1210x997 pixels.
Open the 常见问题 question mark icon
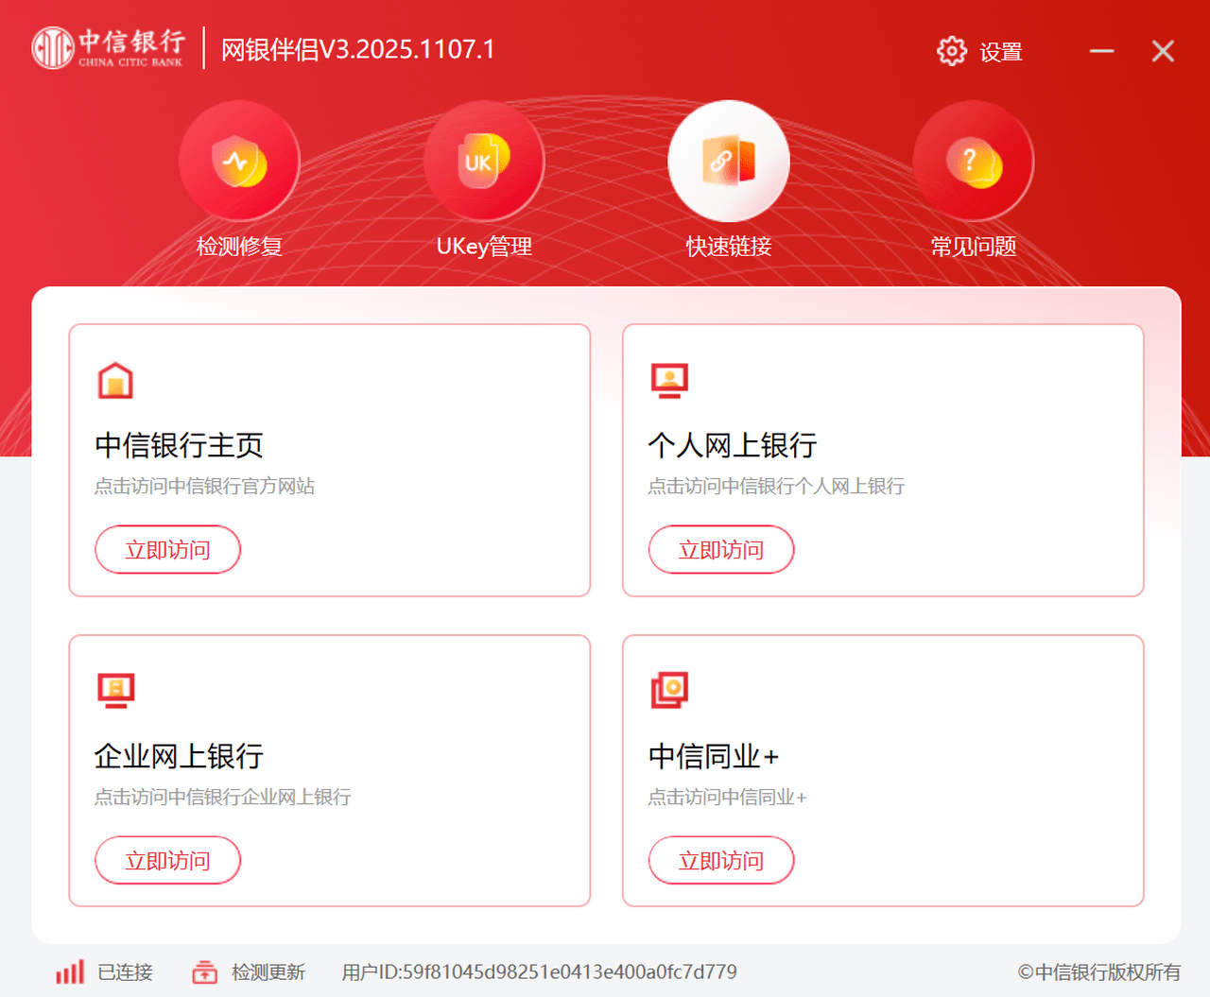pyautogui.click(x=973, y=161)
